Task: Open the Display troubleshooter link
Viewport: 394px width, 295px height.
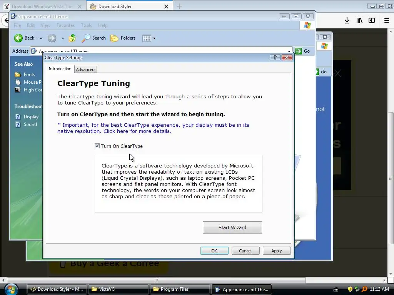Action: (x=31, y=117)
